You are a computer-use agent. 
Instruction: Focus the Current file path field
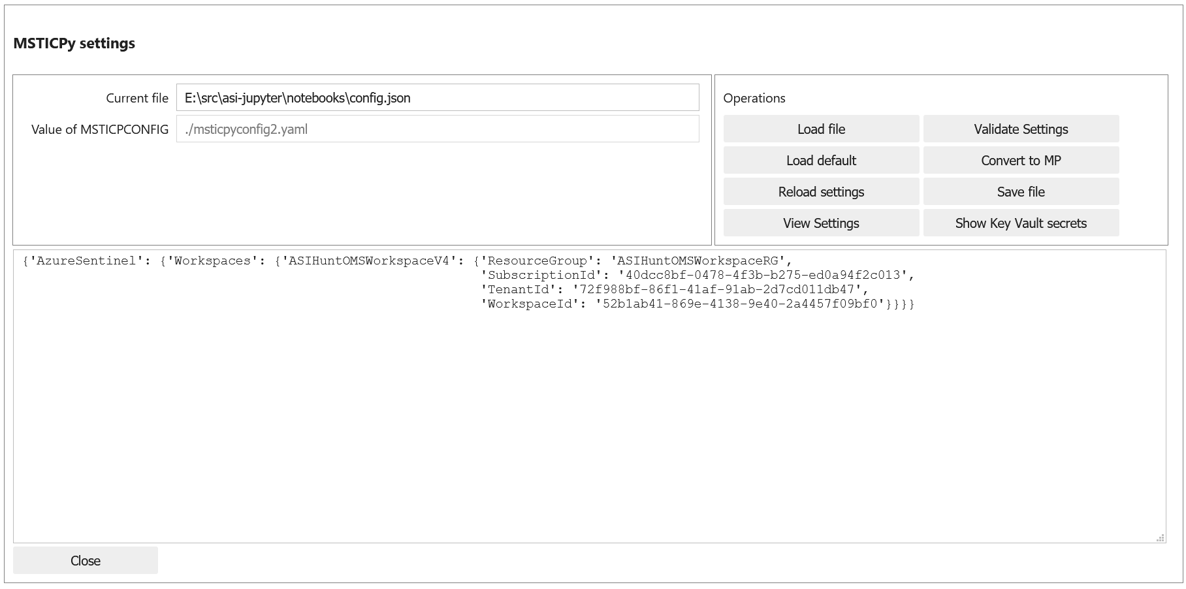[x=438, y=97]
